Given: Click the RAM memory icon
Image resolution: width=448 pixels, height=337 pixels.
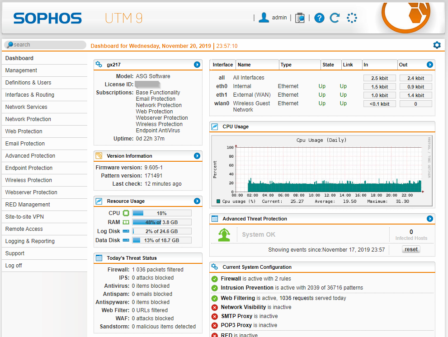Looking at the screenshot, I should pos(126,222).
